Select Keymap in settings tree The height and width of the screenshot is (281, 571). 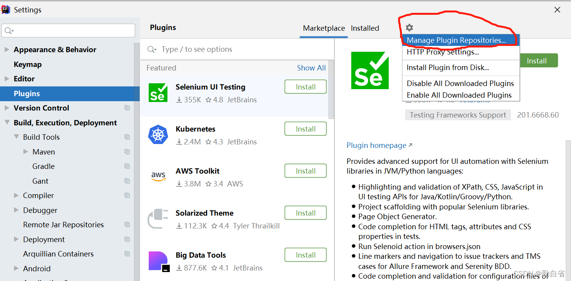pyautogui.click(x=28, y=64)
